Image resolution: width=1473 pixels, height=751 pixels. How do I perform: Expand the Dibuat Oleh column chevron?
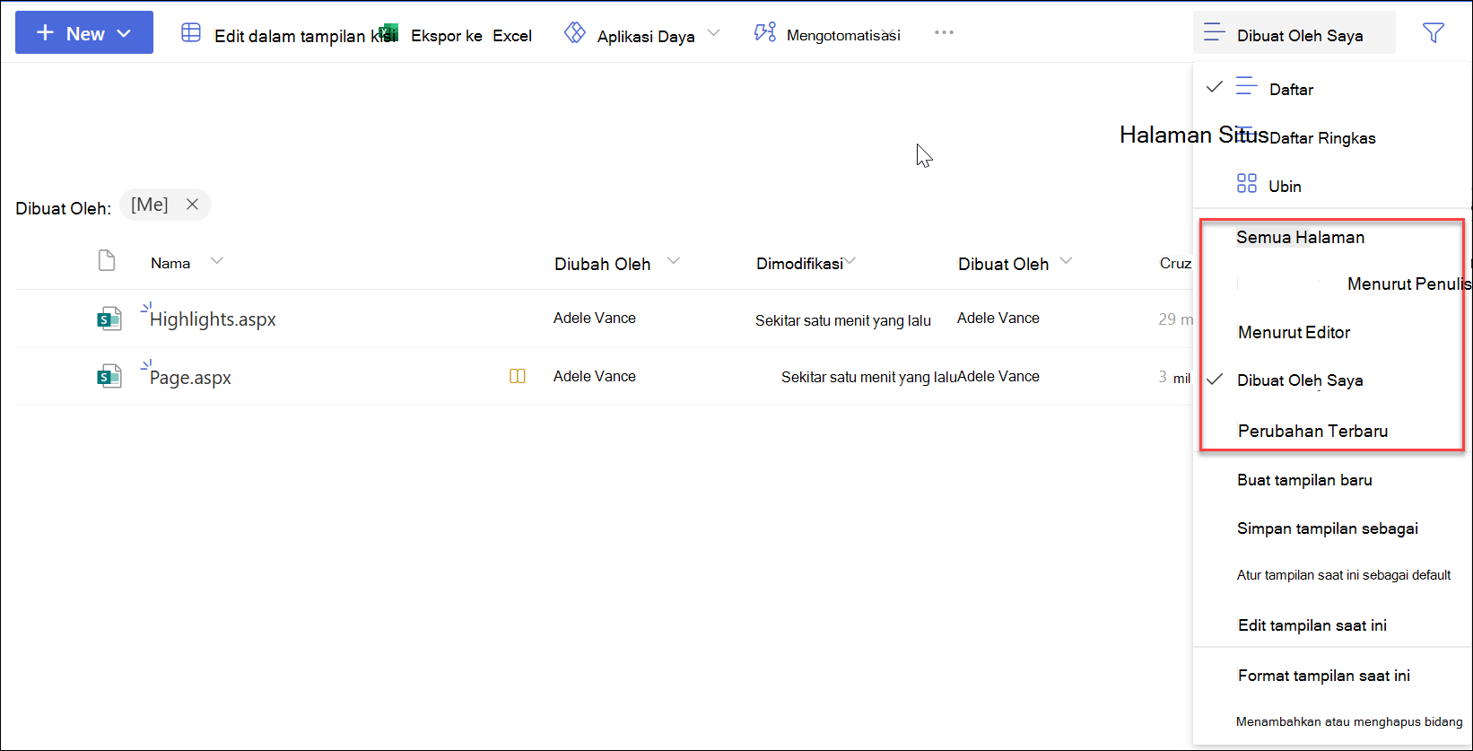click(x=1066, y=261)
